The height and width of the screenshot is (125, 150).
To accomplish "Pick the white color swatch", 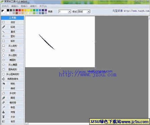I will click(8, 13).
